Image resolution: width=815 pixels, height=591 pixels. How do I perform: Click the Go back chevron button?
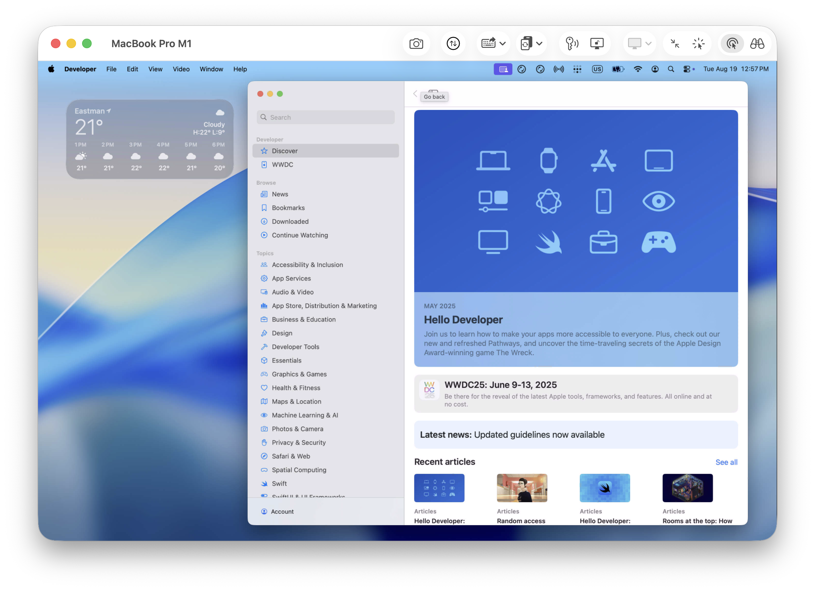pos(415,94)
